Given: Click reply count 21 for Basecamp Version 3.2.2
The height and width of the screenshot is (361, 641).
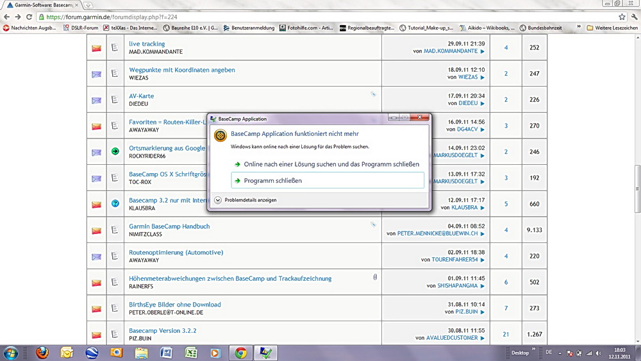Looking at the screenshot, I should tap(506, 334).
